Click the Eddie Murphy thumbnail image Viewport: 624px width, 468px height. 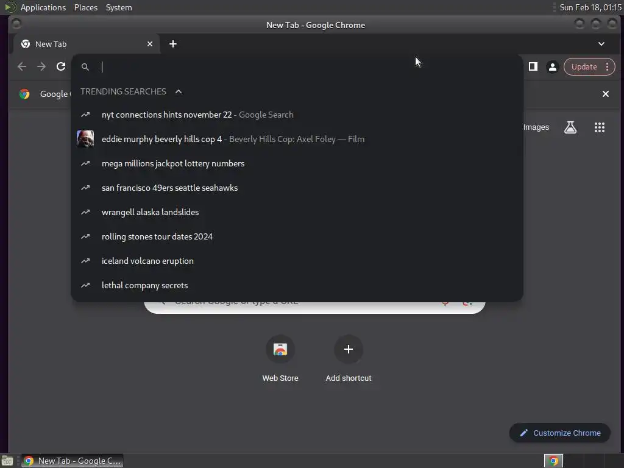[85, 139]
